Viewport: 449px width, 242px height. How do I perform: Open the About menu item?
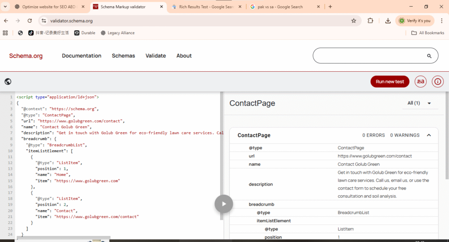184,56
